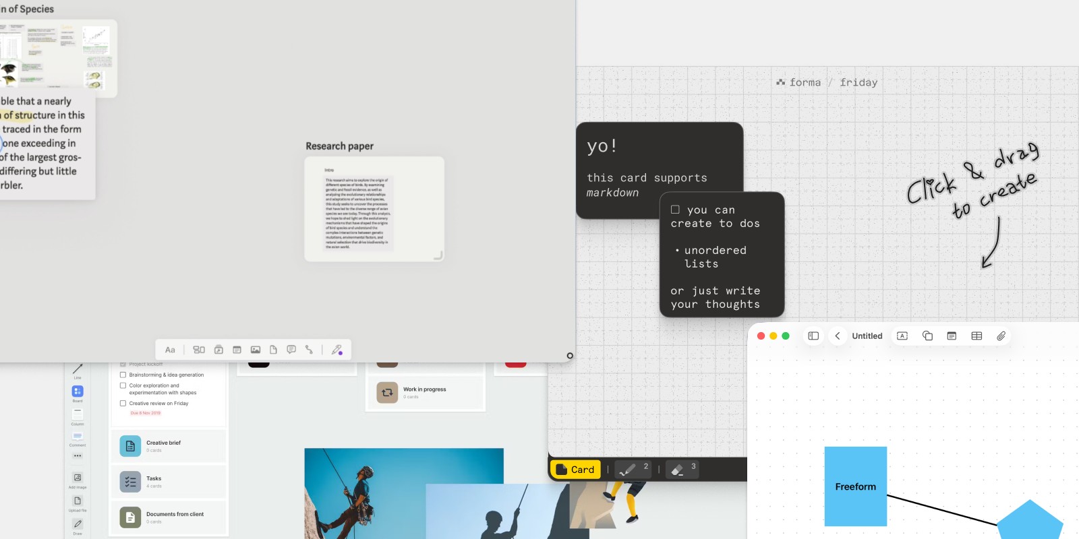Select the eraser tool numbered 3
The width and height of the screenshot is (1079, 539).
pos(682,470)
